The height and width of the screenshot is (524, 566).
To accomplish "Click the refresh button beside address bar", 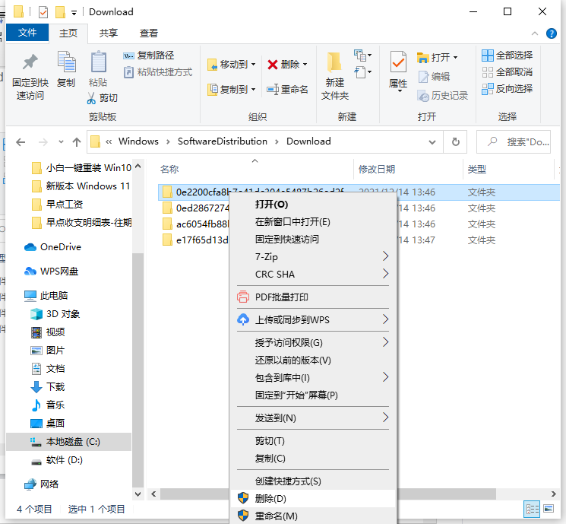I will coord(455,141).
